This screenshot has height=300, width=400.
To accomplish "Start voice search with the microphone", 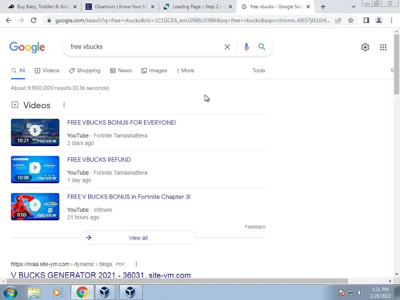I will pos(246,47).
